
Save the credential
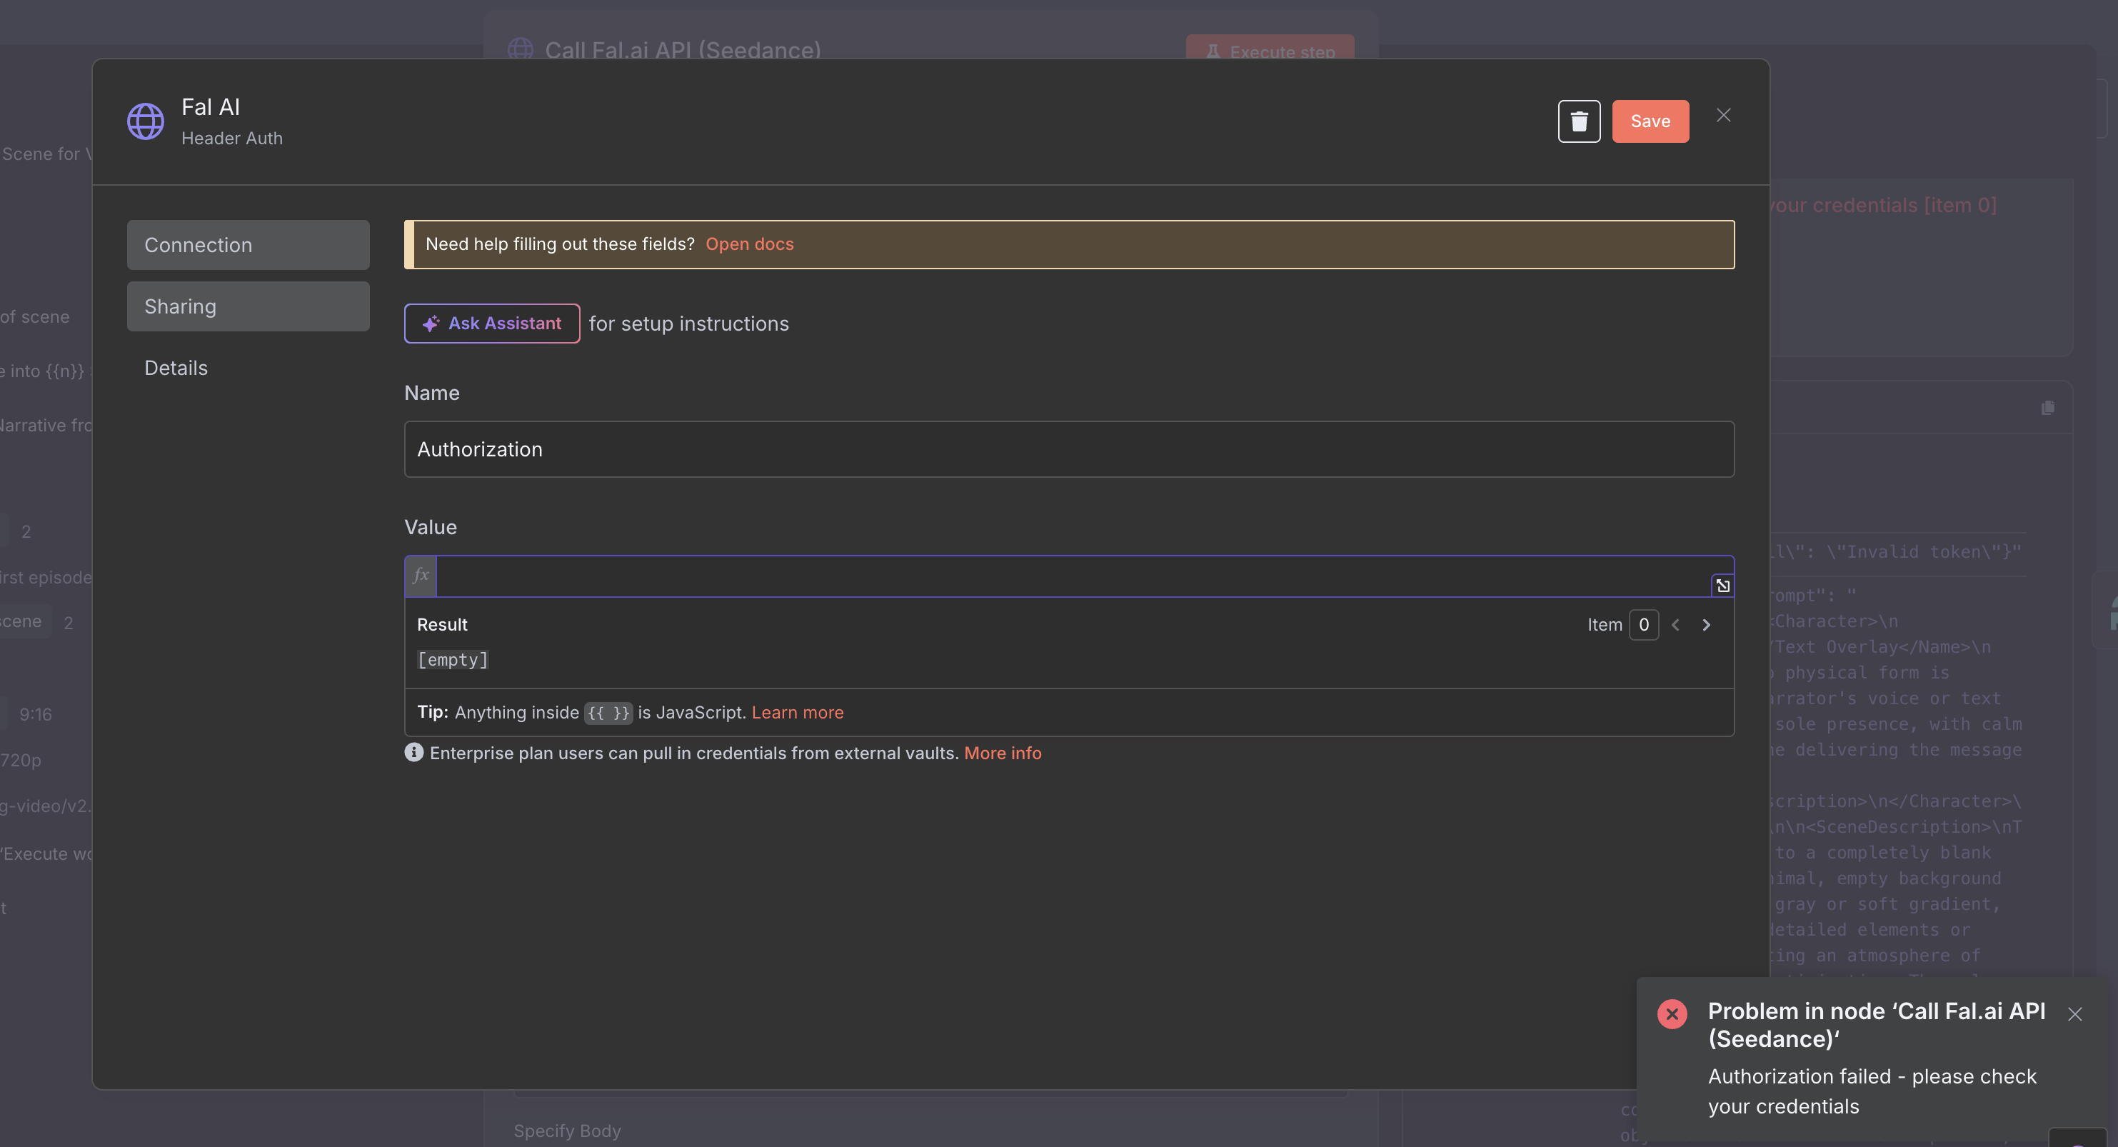(1650, 121)
